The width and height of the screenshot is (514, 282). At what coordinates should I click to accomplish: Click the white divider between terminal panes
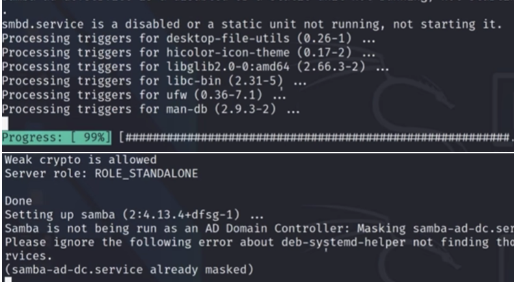(x=257, y=152)
